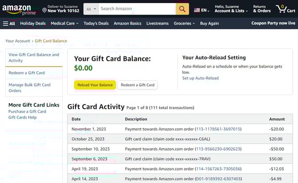Screen dimensions: 298x183
Task: Click the Amazon Prime logo
Action: pos(19,10)
